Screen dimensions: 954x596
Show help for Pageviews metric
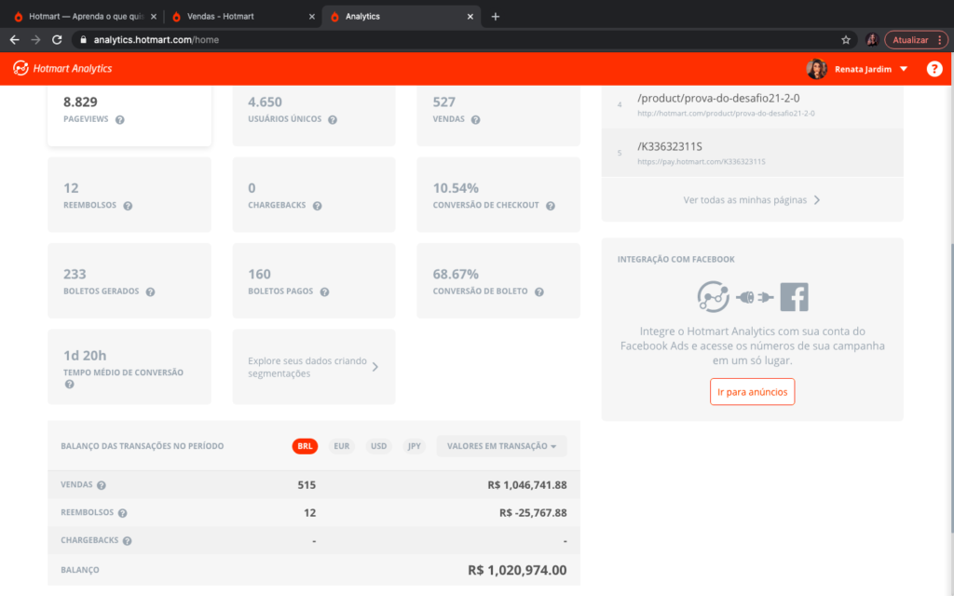coord(120,120)
